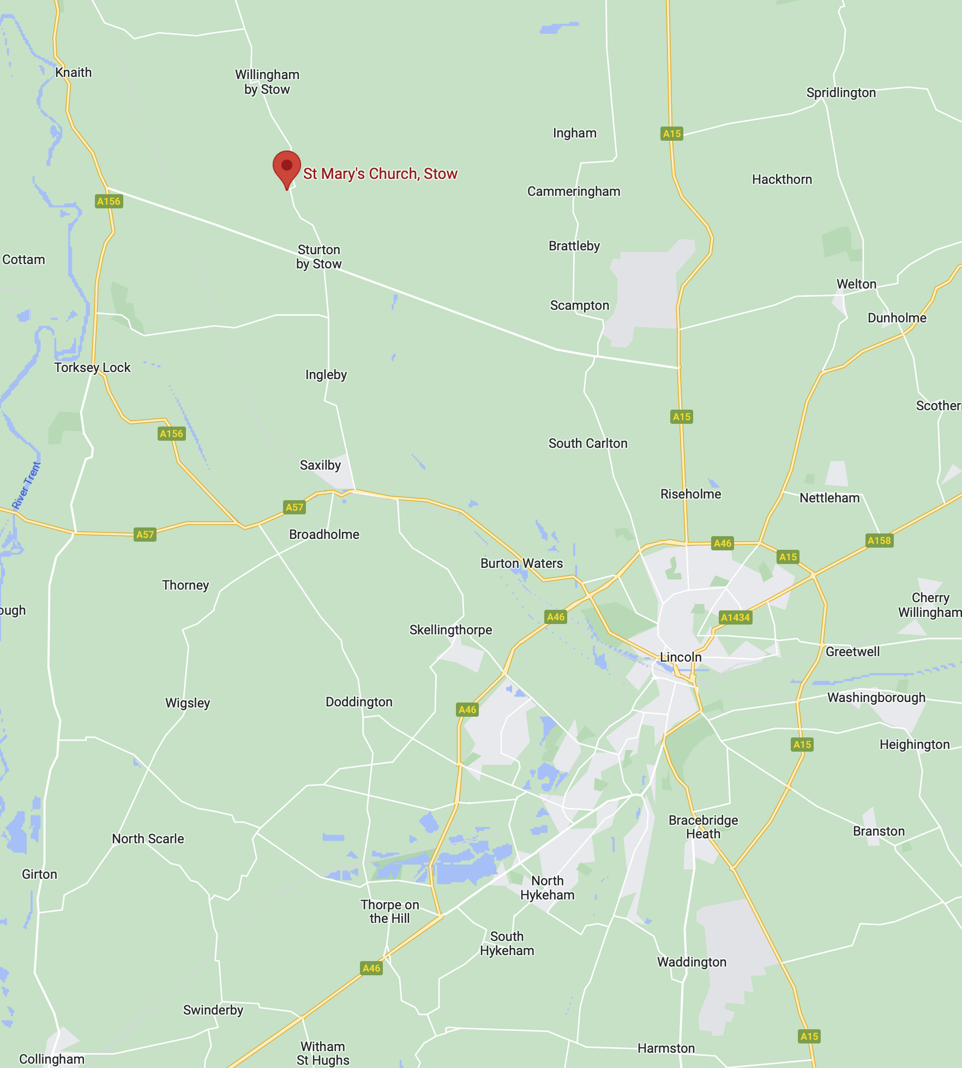
Task: Select the Washingborough label
Action: tap(876, 697)
